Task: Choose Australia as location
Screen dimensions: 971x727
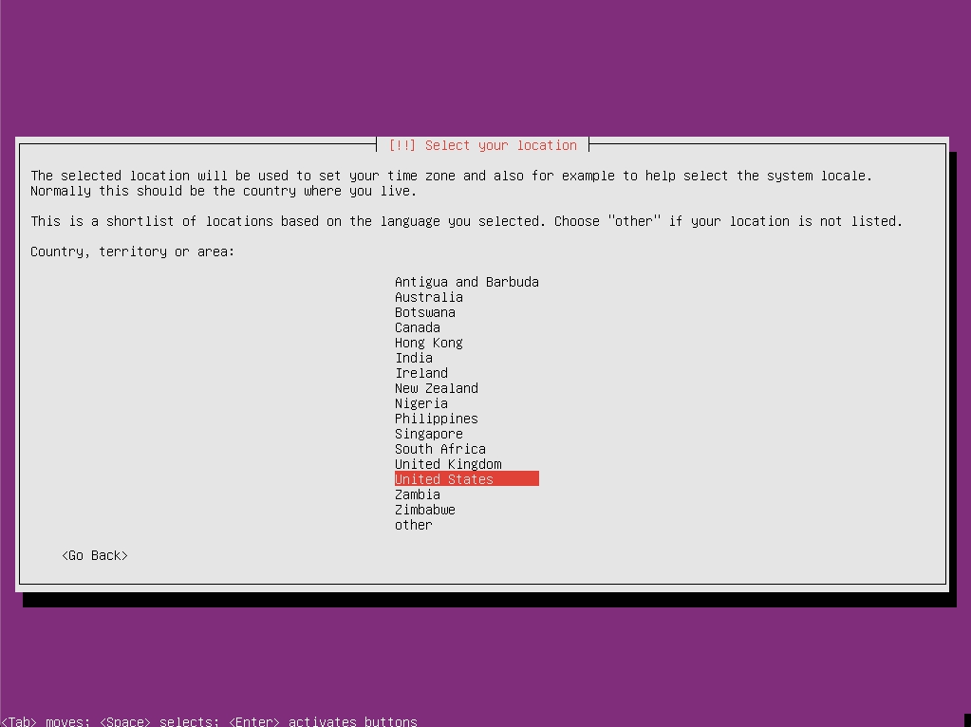Action: (428, 297)
